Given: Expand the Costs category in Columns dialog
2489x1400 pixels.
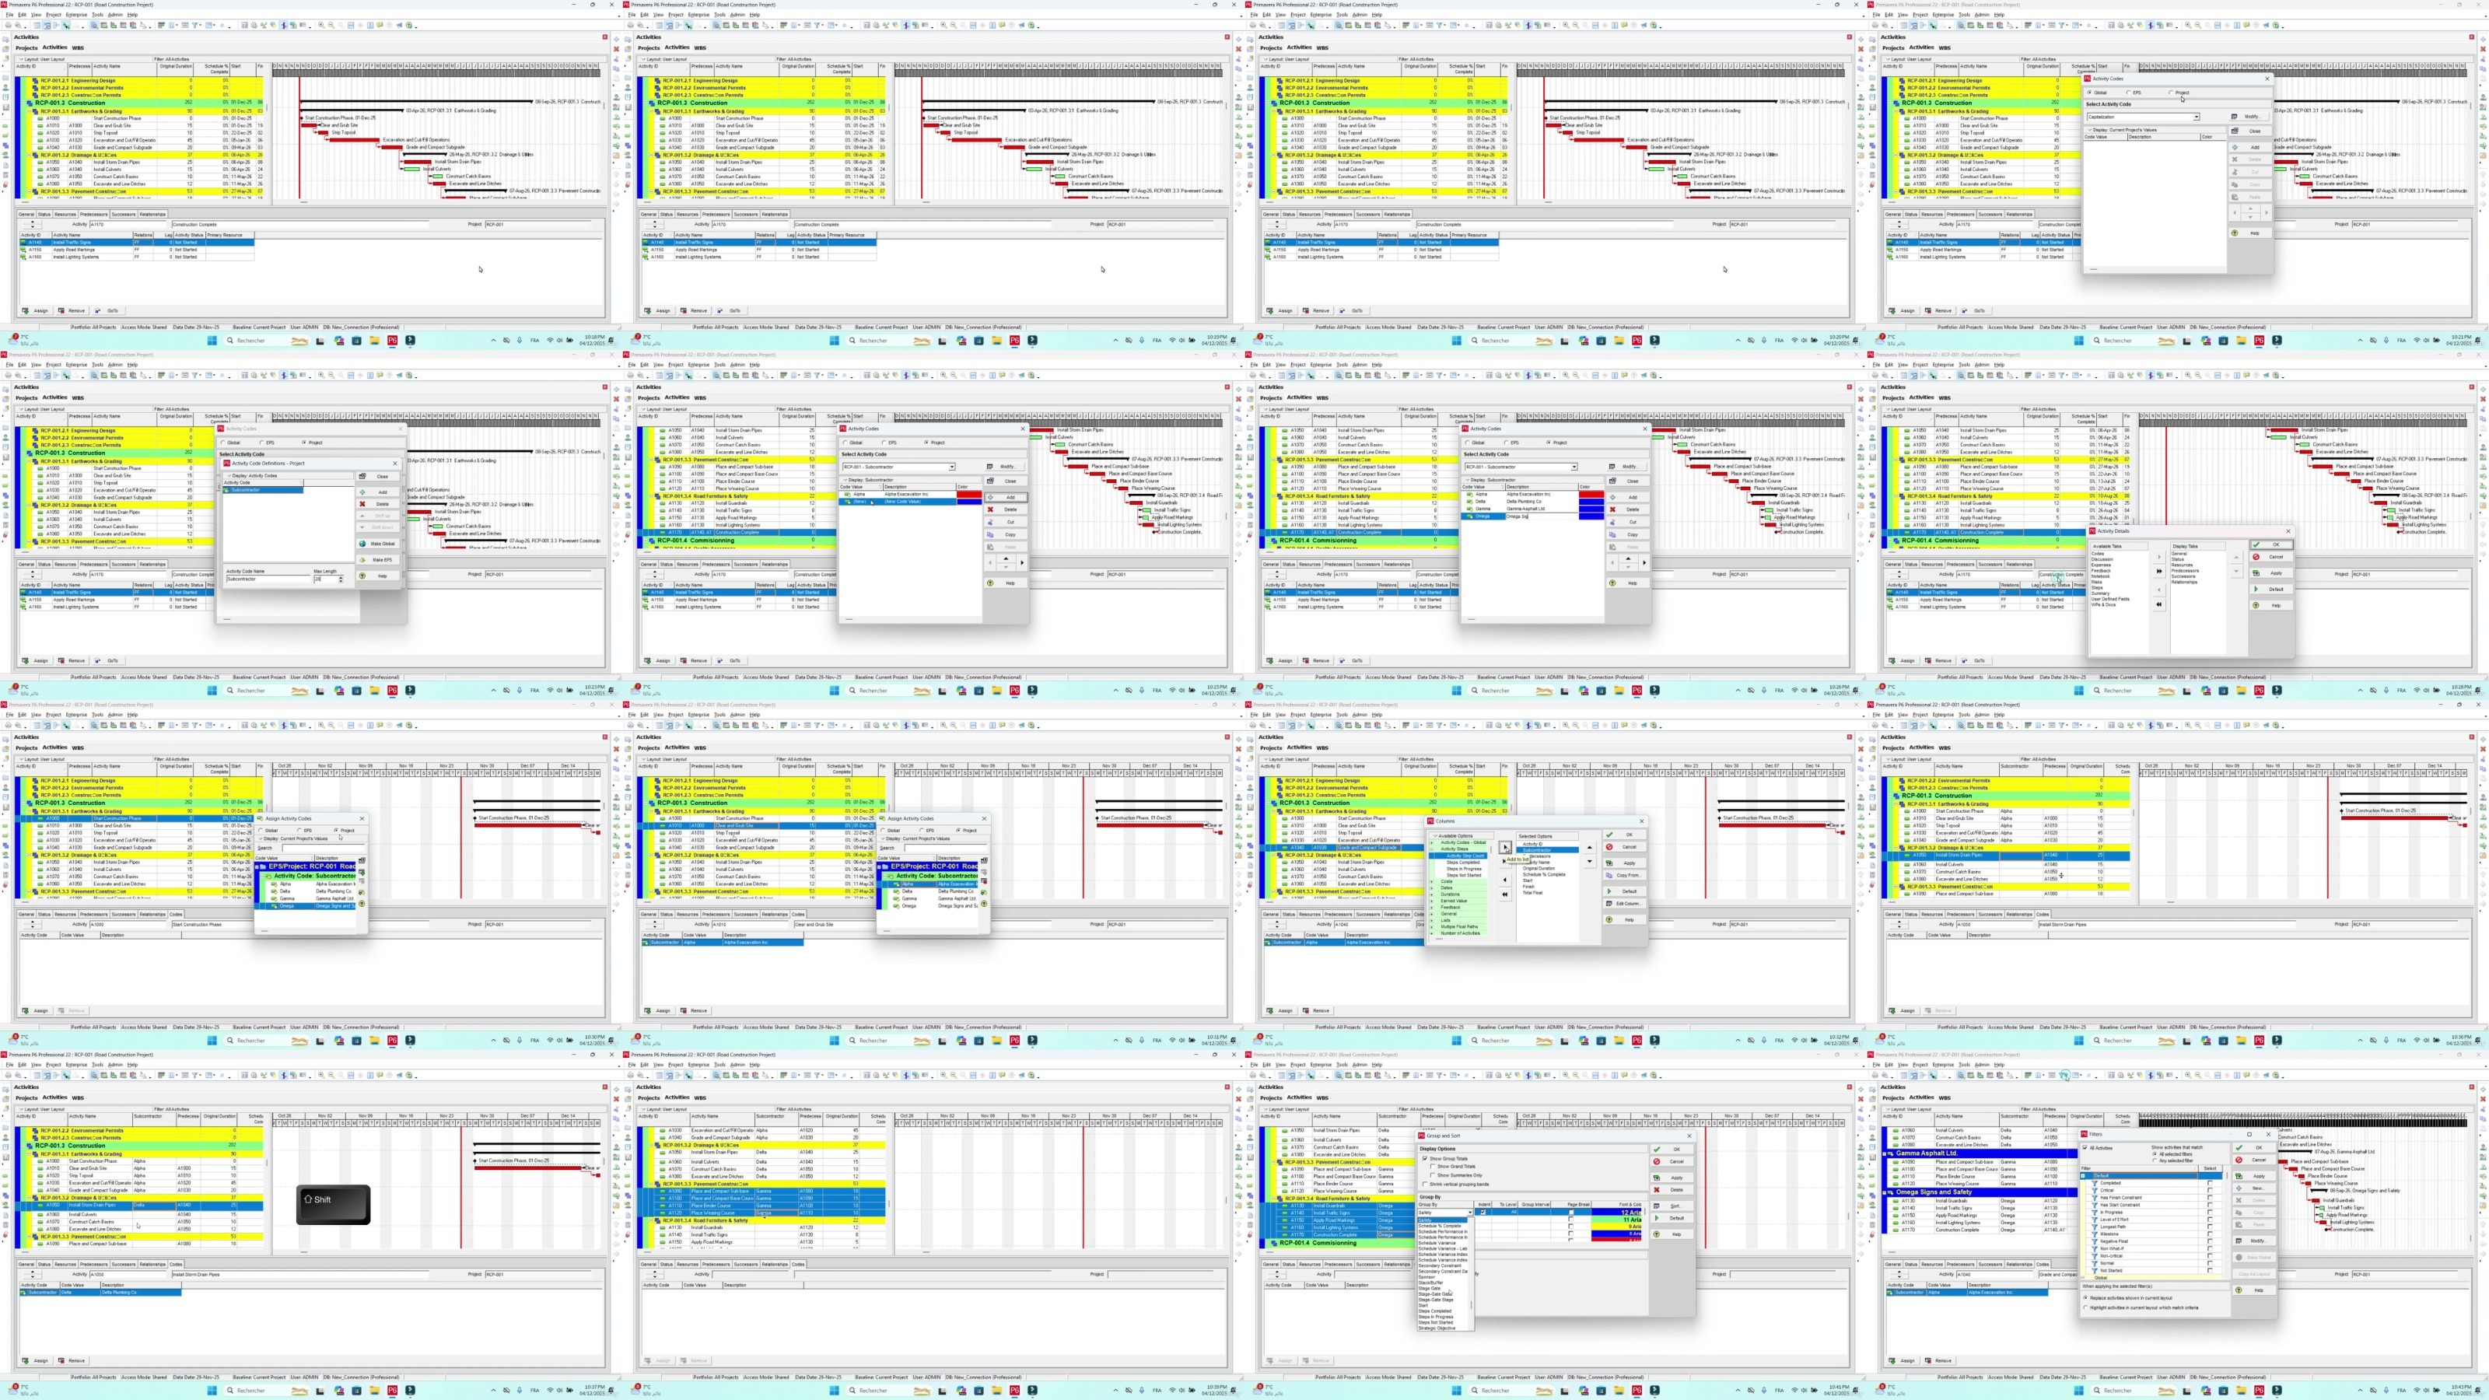Looking at the screenshot, I should pos(1432,882).
